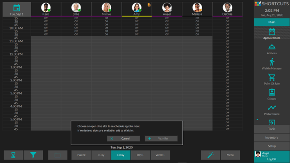This screenshot has height=163, width=290.
Task: Click the note icon on Amy's column
Action: pos(149,5)
